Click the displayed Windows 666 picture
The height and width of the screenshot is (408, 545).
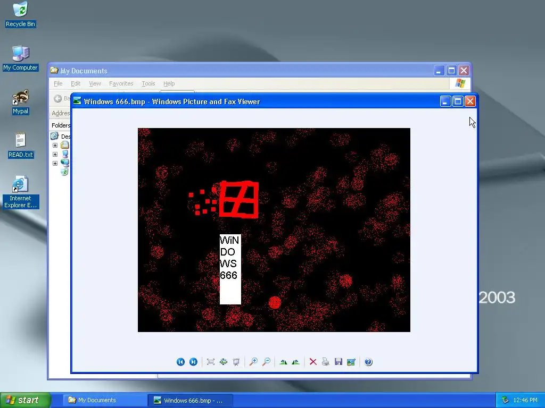[x=274, y=230]
